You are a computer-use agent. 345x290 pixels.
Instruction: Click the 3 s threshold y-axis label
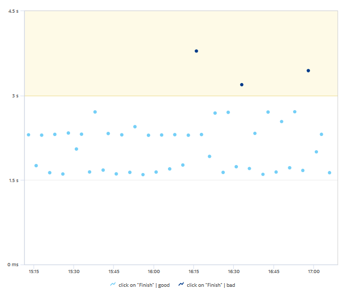tap(16, 96)
